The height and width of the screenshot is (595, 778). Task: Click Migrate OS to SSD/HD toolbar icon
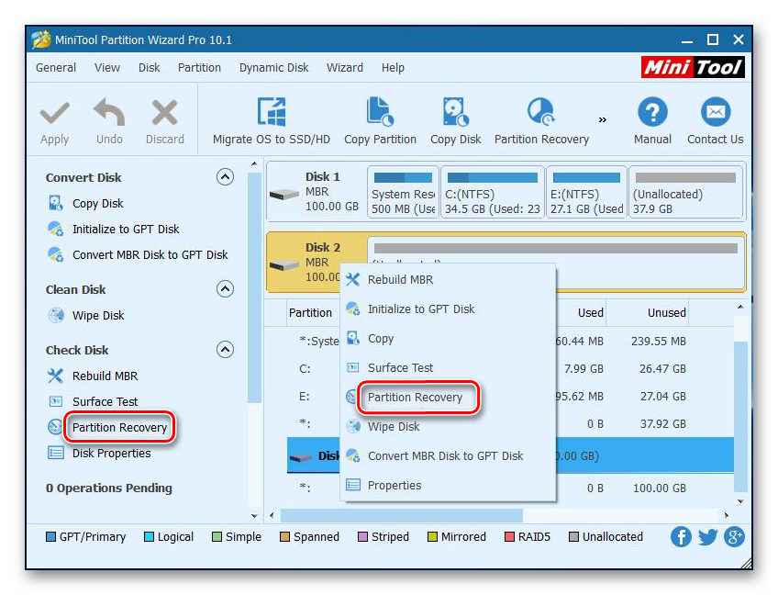[271, 114]
